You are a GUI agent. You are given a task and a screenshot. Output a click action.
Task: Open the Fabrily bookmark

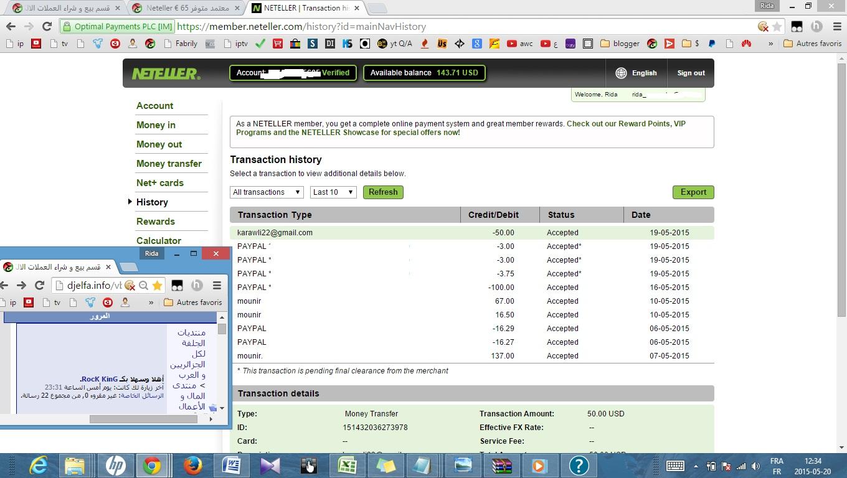click(181, 44)
